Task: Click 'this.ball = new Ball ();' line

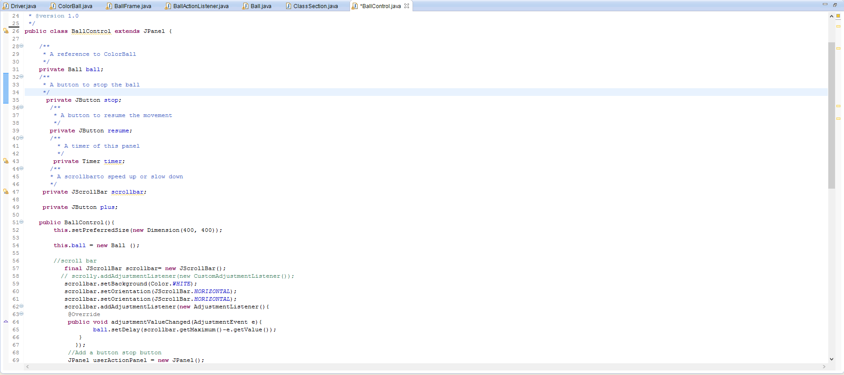Action: point(96,245)
